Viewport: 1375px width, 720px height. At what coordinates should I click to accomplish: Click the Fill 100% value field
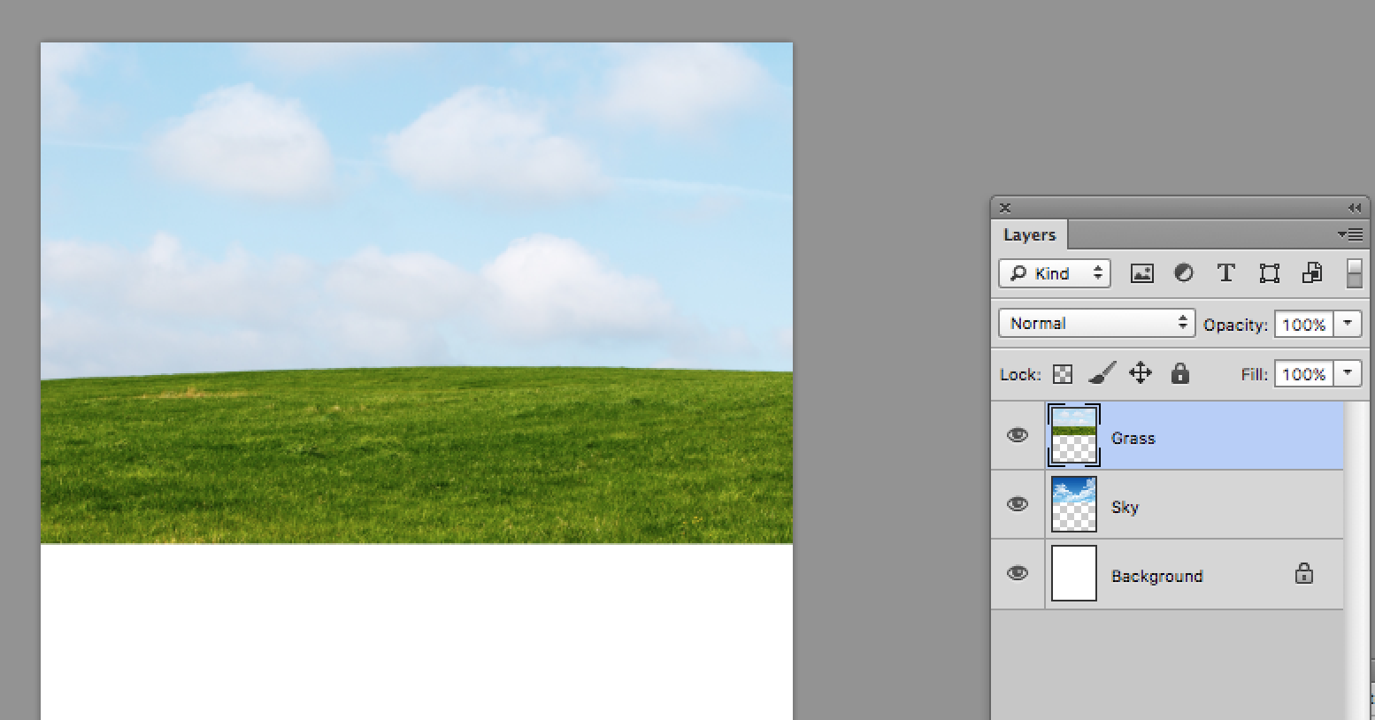coord(1304,373)
